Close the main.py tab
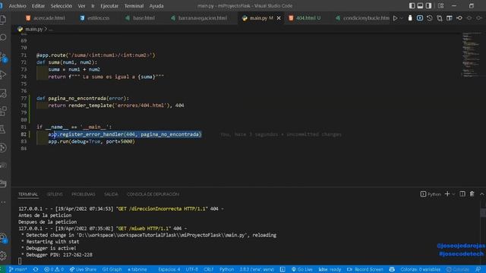This screenshot has width=486, height=273. point(279,18)
